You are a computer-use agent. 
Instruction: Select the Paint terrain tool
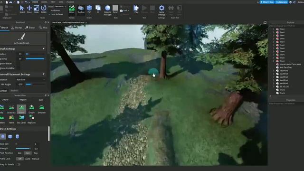tap(11, 119)
